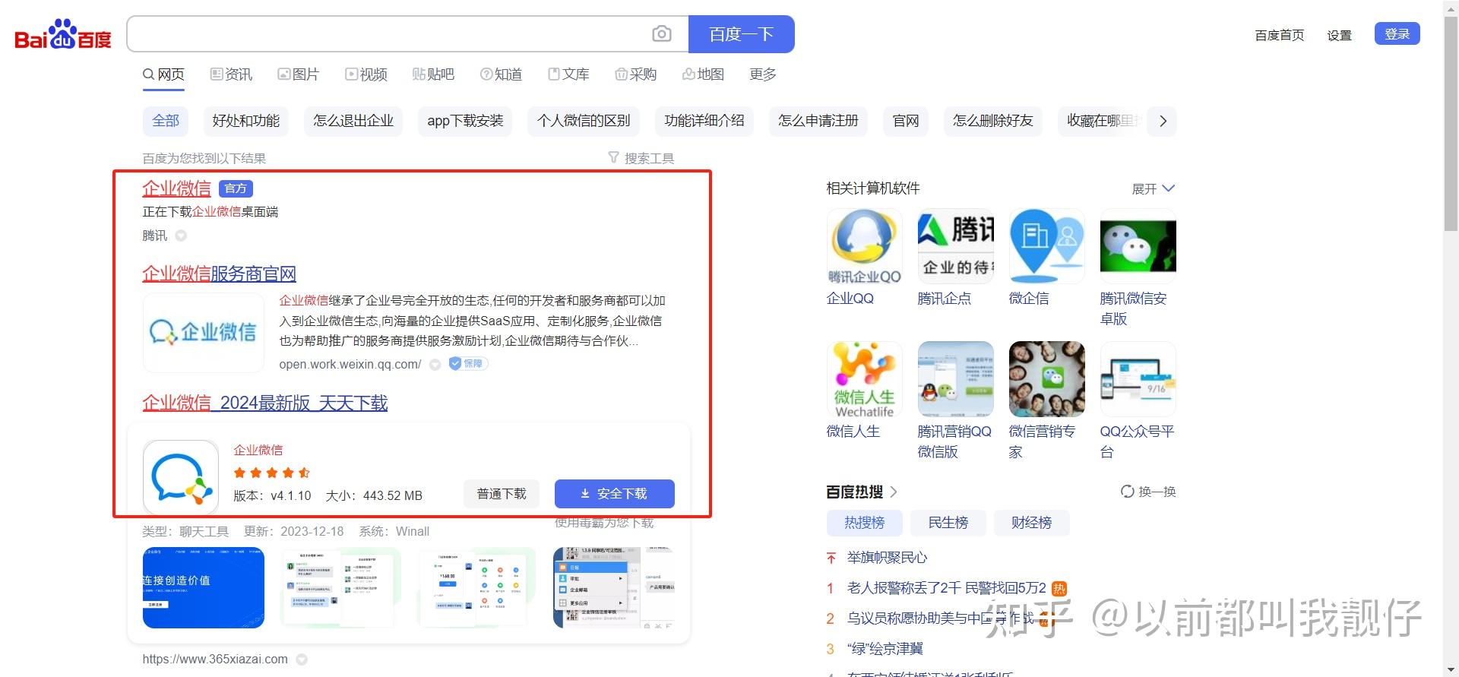Viewport: 1459px width, 677px height.
Task: Click the Baidu logo
Action: [x=63, y=34]
